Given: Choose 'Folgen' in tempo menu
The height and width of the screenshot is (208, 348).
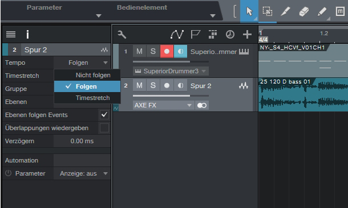Looking at the screenshot, I should point(87,86).
